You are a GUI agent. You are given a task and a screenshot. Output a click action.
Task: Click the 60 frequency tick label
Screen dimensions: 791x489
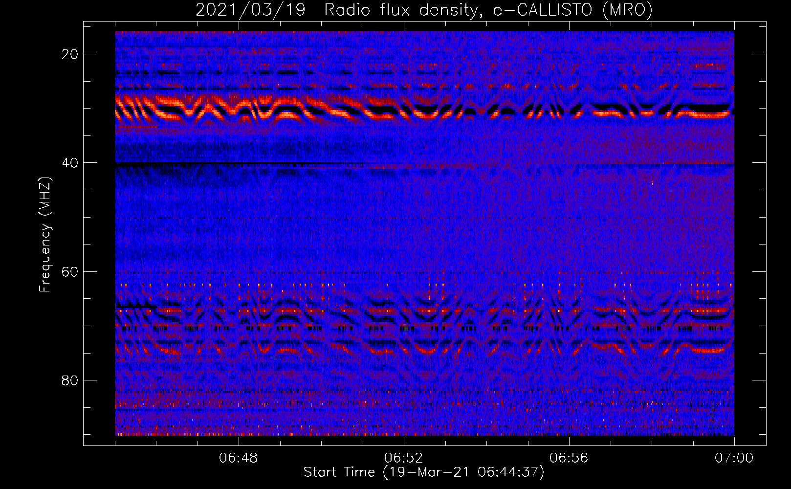point(70,271)
